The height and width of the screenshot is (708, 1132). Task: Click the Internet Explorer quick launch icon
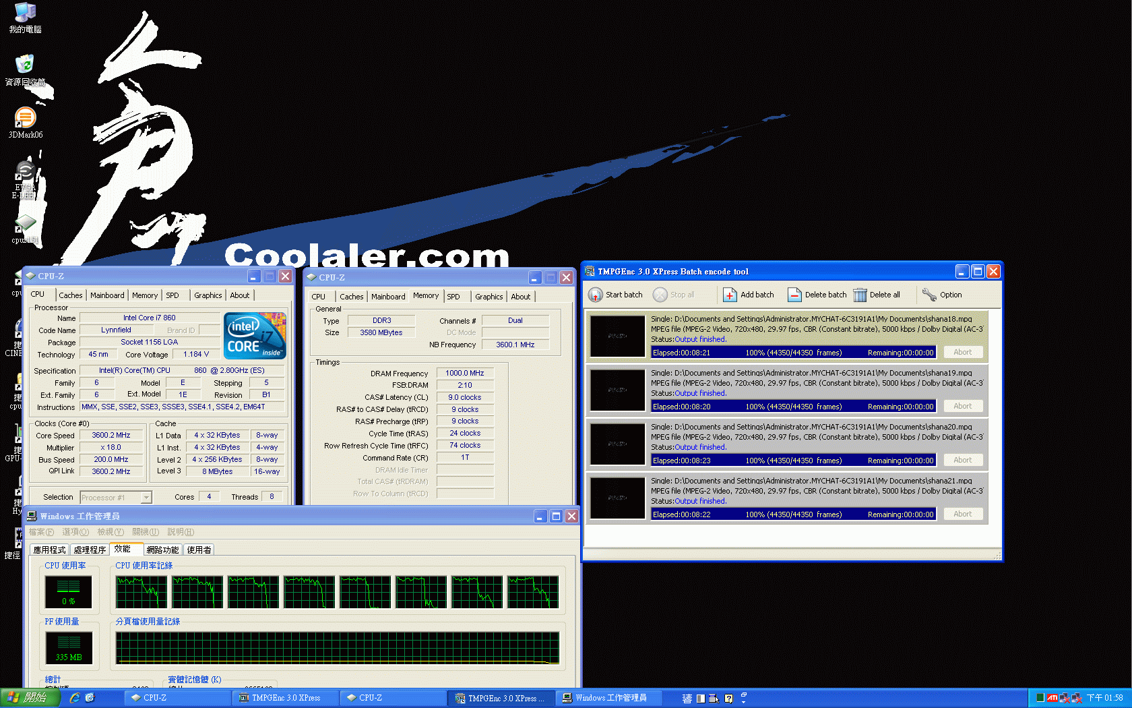click(x=75, y=698)
